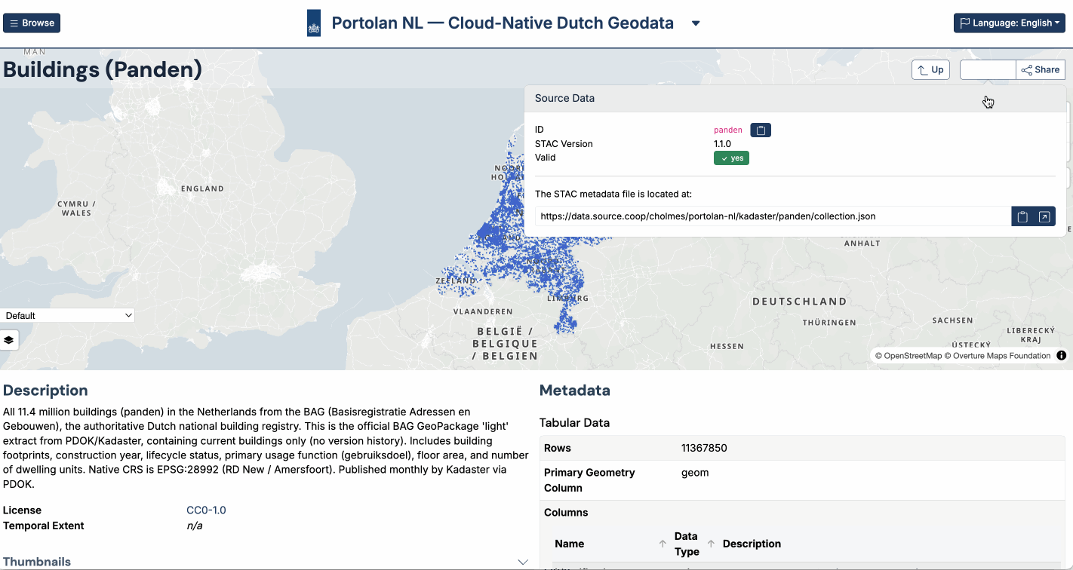The image size is (1073, 570).
Task: Click the geom primary geometry value
Action: pyautogui.click(x=695, y=473)
